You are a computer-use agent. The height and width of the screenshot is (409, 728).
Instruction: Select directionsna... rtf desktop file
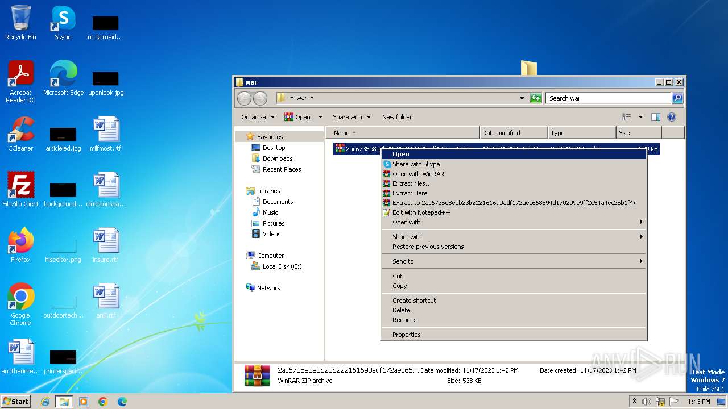(106, 190)
